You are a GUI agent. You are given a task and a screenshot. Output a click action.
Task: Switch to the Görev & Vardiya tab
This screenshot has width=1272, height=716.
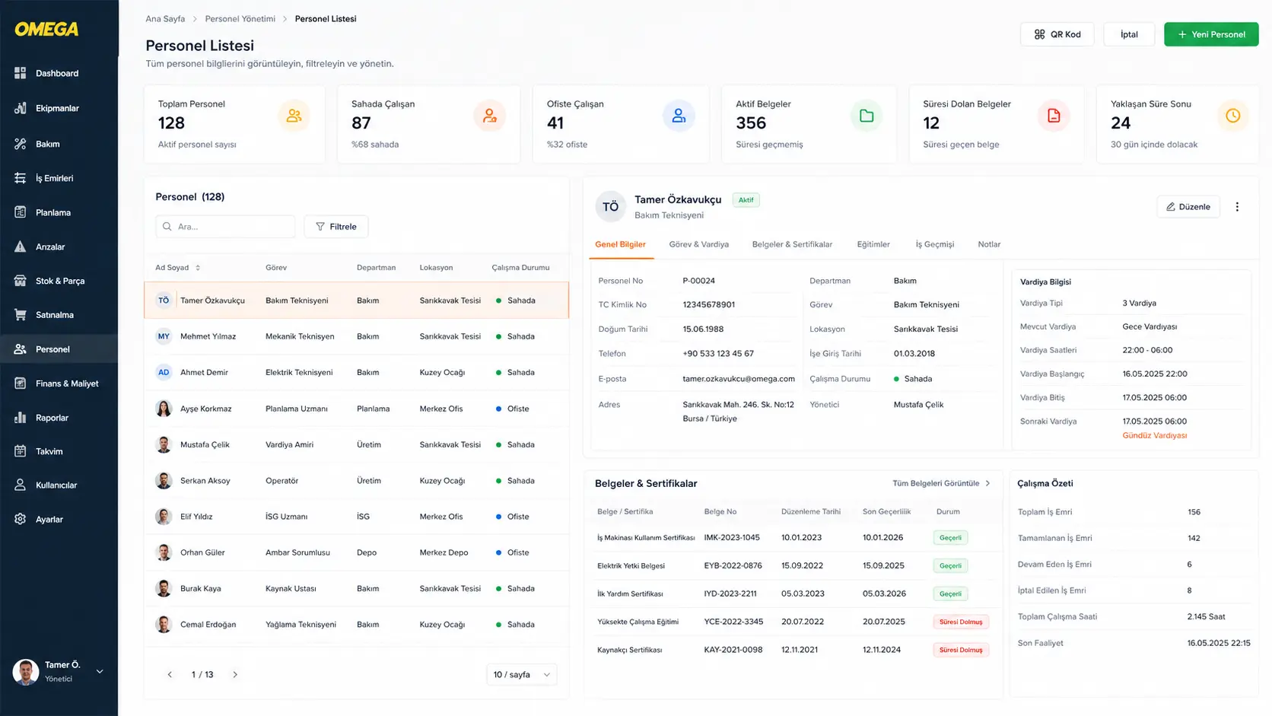(698, 244)
